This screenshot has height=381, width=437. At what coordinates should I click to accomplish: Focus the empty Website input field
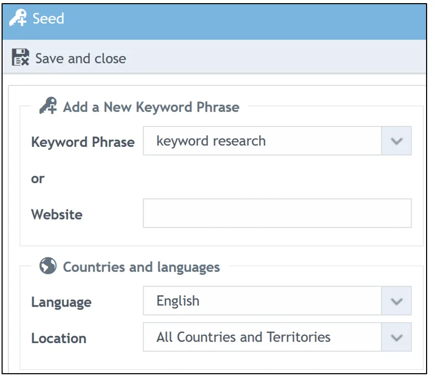277,213
